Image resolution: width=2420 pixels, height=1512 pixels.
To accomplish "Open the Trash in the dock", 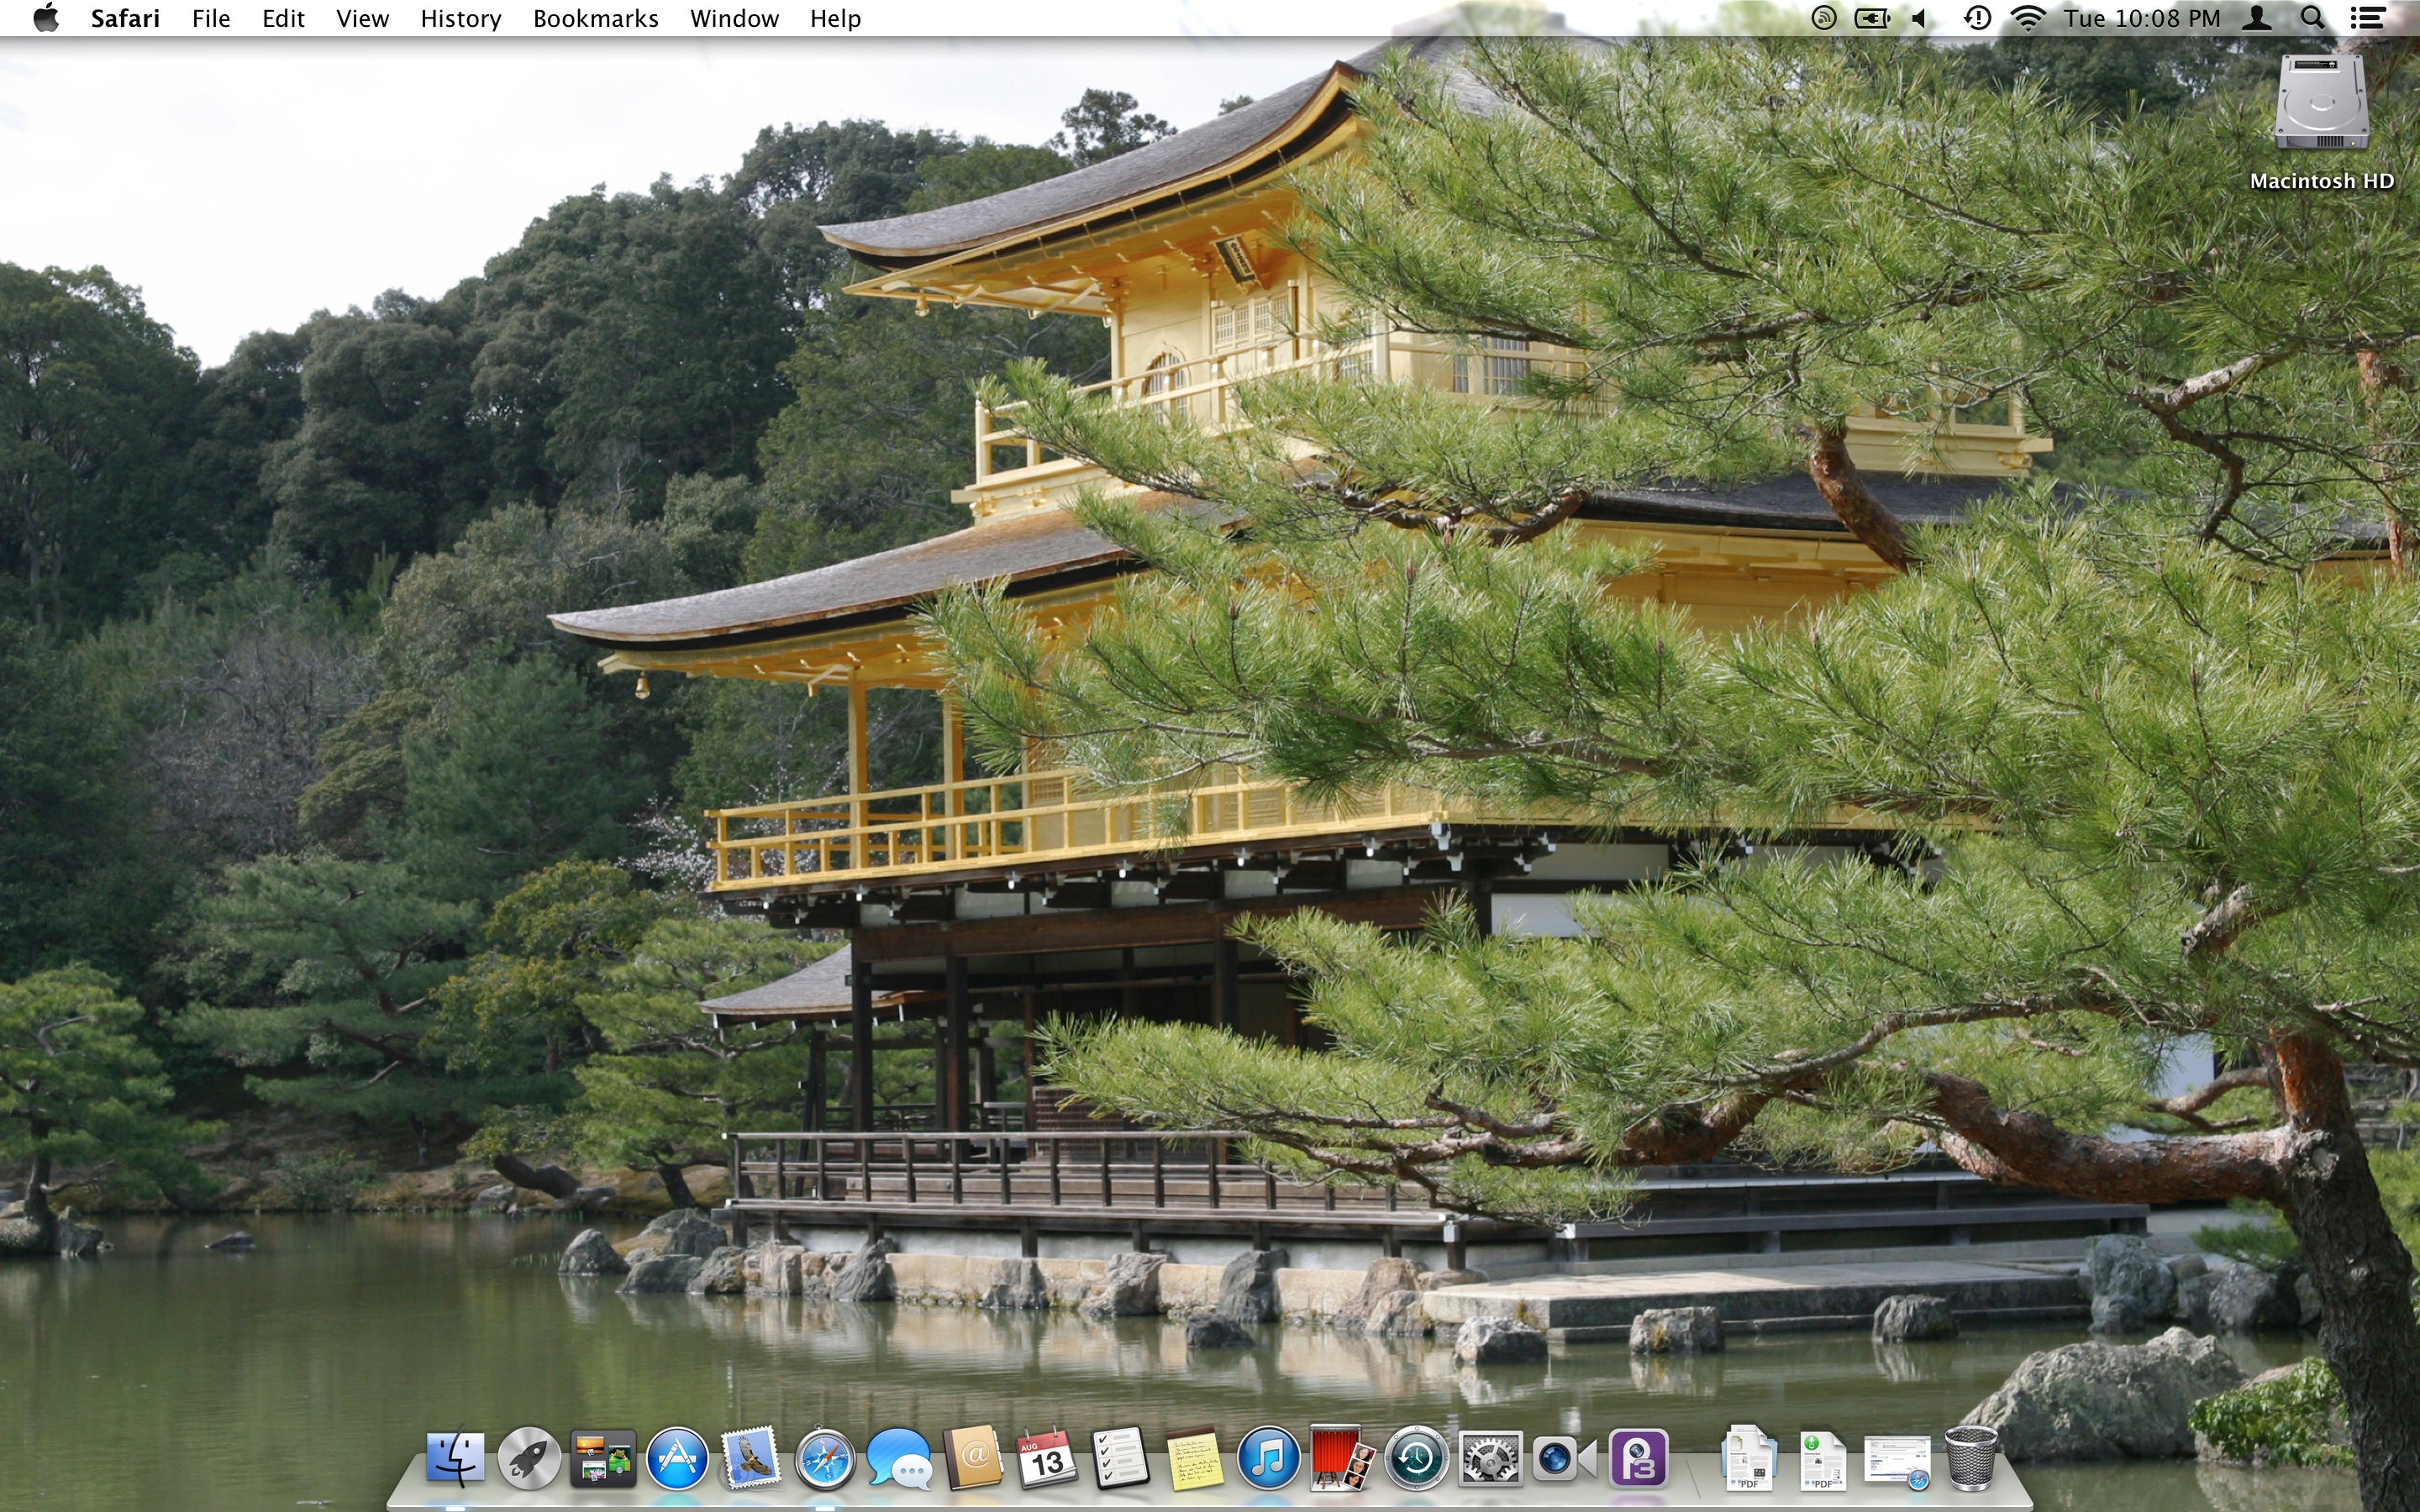I will point(1971,1459).
